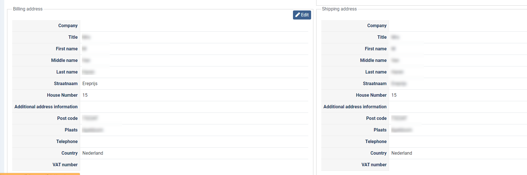
Task: Click the billing Post code label
Action: 67,118
